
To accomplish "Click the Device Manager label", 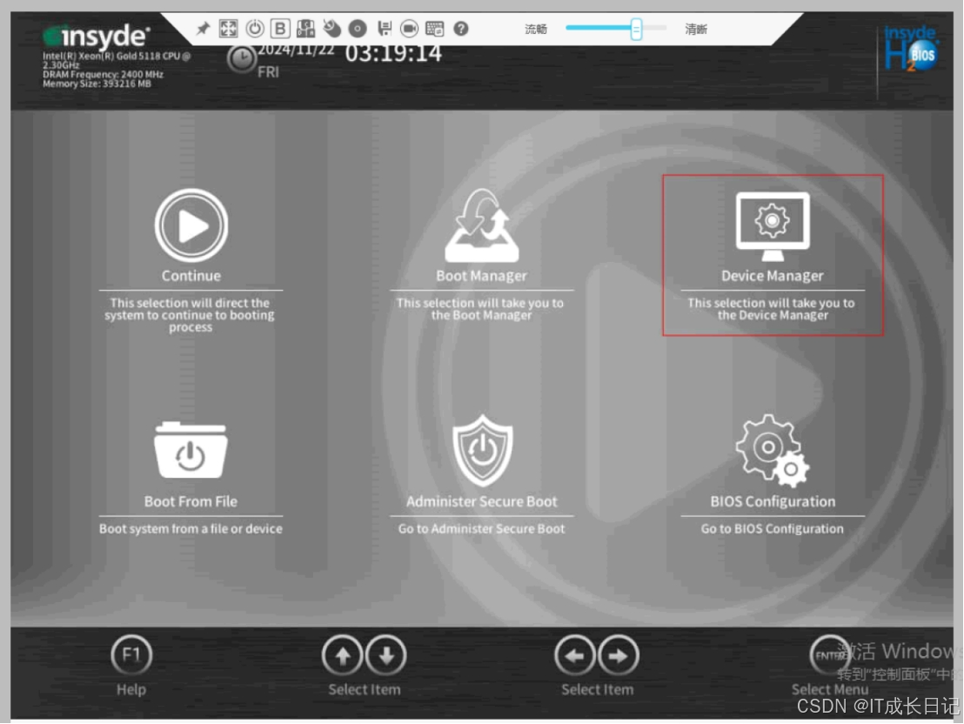I will pos(773,276).
